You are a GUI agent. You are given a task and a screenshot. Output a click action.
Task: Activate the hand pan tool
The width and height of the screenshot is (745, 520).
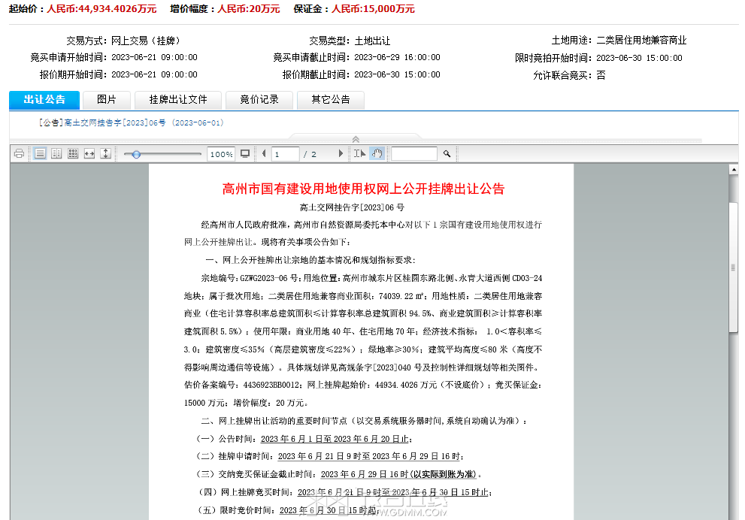pos(377,153)
